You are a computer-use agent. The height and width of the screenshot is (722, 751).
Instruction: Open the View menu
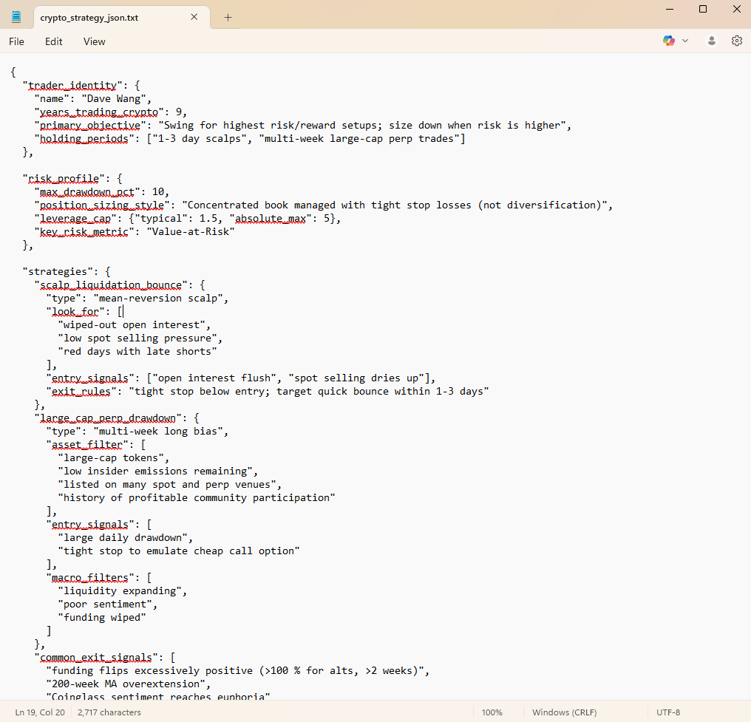pos(95,41)
